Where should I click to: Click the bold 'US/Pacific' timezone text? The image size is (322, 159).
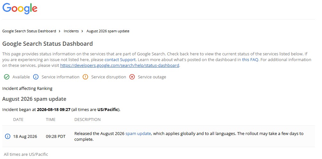108,109
